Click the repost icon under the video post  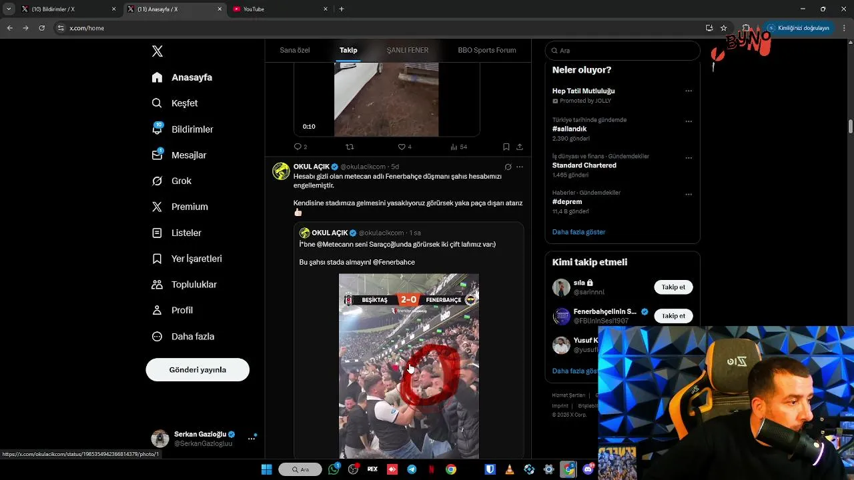pyautogui.click(x=350, y=147)
